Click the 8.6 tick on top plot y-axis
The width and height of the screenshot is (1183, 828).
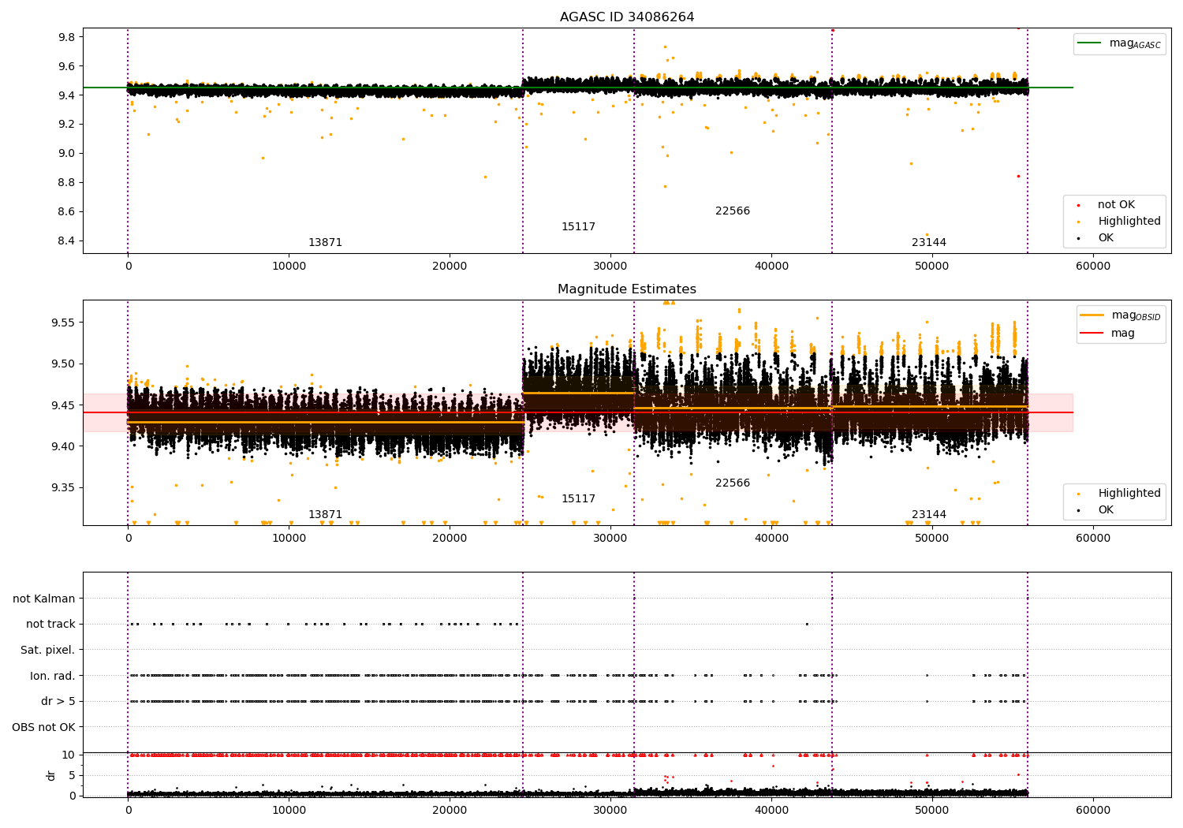coord(66,211)
